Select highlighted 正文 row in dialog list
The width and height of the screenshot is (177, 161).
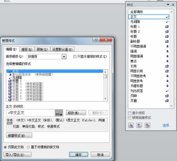click(54, 71)
